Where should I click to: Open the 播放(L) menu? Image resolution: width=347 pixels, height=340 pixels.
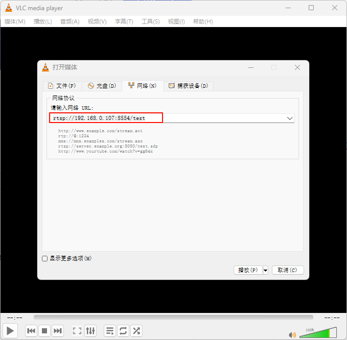pos(43,21)
